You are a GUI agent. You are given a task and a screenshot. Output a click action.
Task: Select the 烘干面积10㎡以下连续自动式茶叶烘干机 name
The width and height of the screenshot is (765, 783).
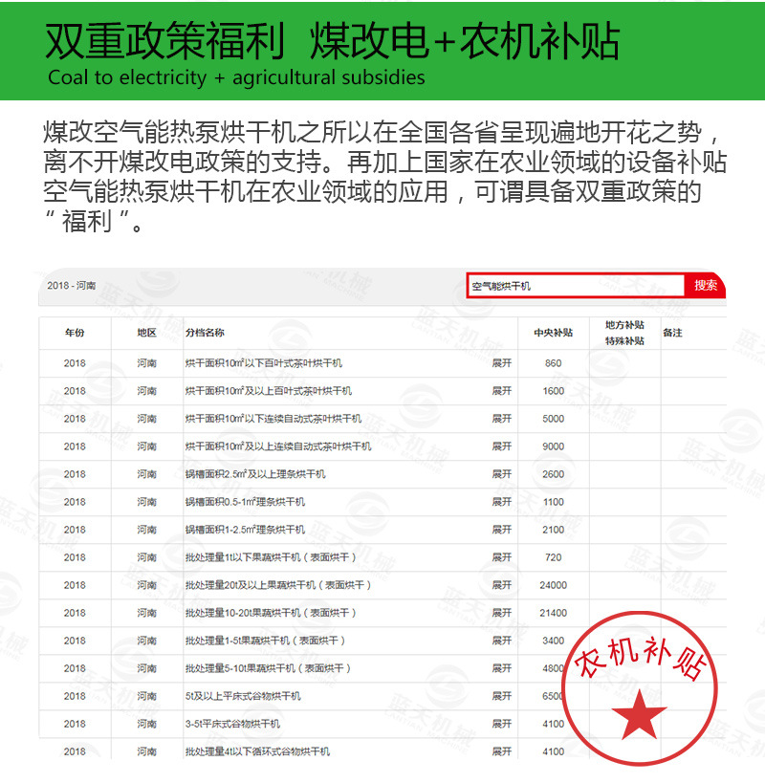(x=273, y=419)
